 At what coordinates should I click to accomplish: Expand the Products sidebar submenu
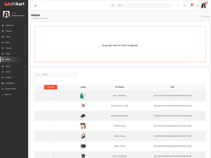(24, 31)
